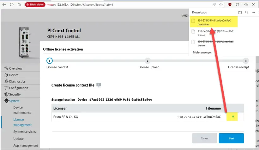Open System services submenu item
This screenshot has width=259, height=150.
pos(24,132)
